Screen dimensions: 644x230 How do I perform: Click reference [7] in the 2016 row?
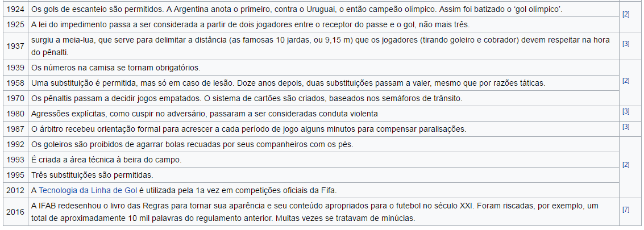(626, 210)
